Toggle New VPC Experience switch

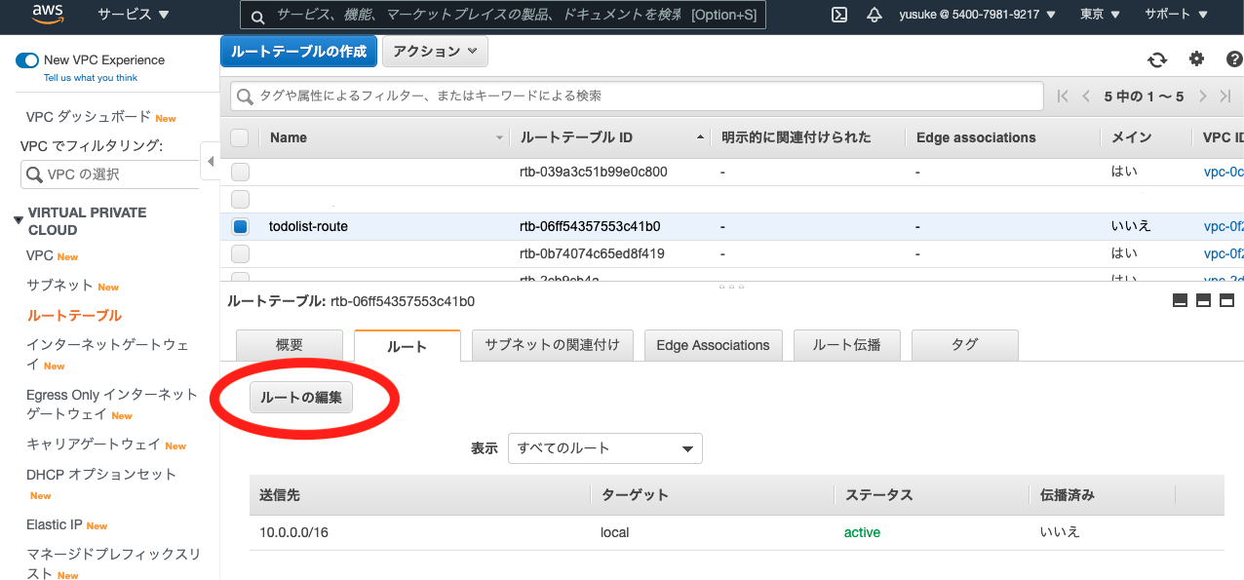click(27, 60)
